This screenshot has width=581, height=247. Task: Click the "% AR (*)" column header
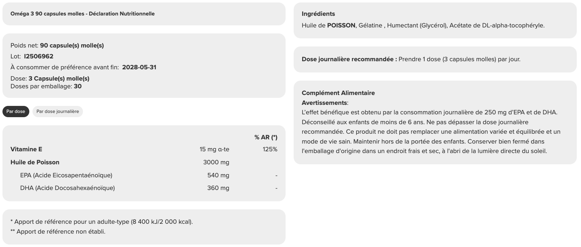266,137
